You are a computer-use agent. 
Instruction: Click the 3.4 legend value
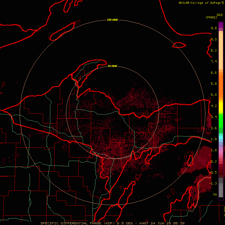pos(214,117)
